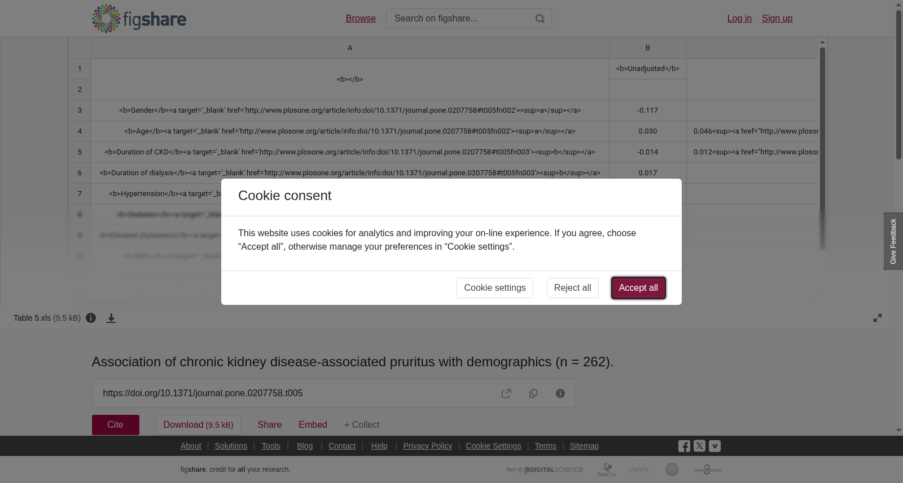
Task: Open the DOI link in new tab
Action: coord(506,393)
